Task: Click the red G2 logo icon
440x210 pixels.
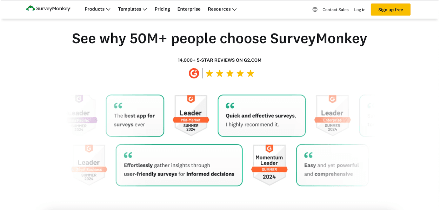Action: [x=194, y=73]
